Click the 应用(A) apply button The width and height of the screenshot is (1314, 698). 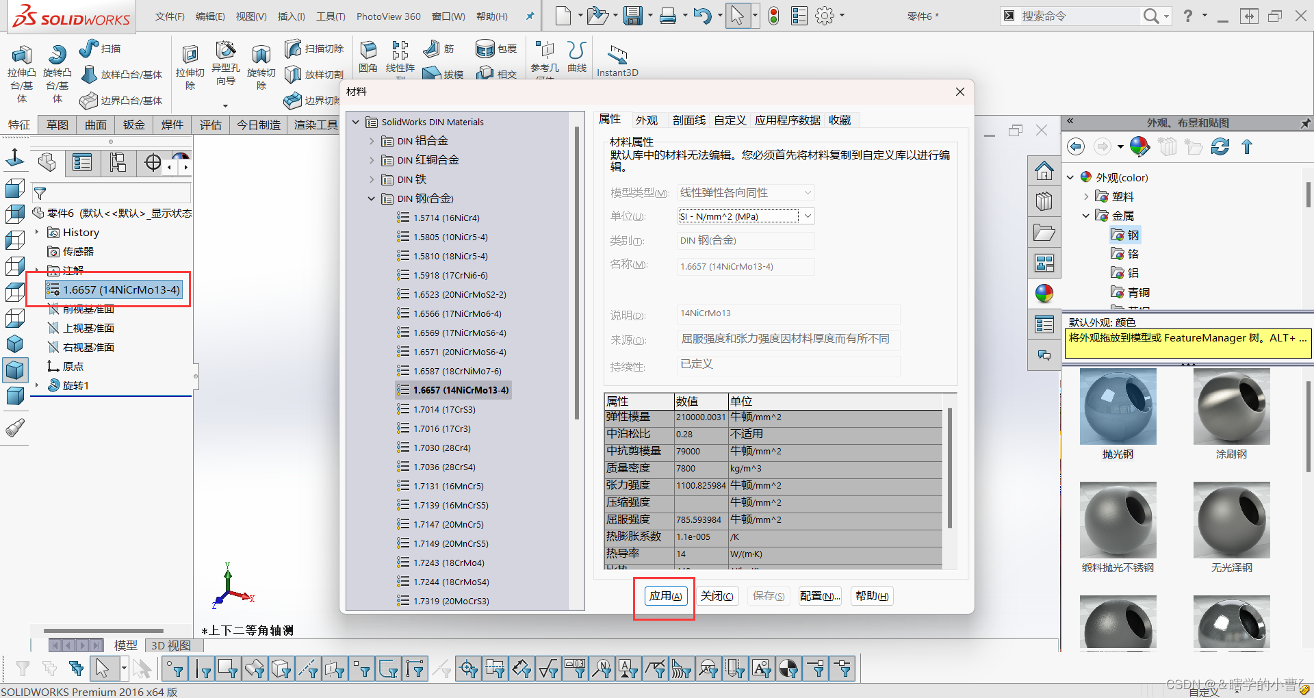click(x=665, y=596)
